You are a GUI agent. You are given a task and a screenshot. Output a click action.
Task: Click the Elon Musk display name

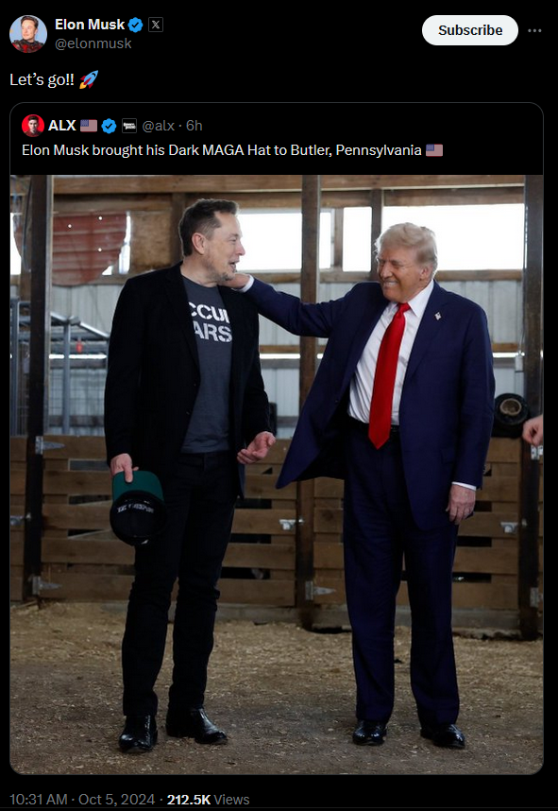90,25
